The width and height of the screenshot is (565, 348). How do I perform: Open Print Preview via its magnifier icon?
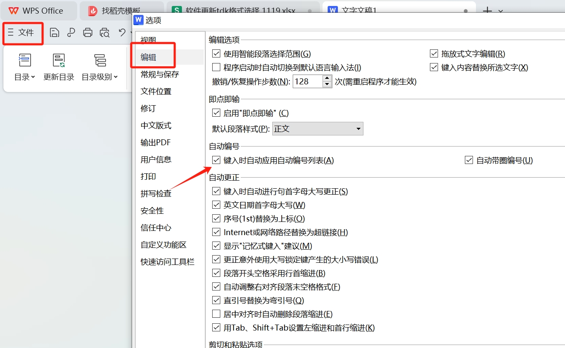pos(104,32)
